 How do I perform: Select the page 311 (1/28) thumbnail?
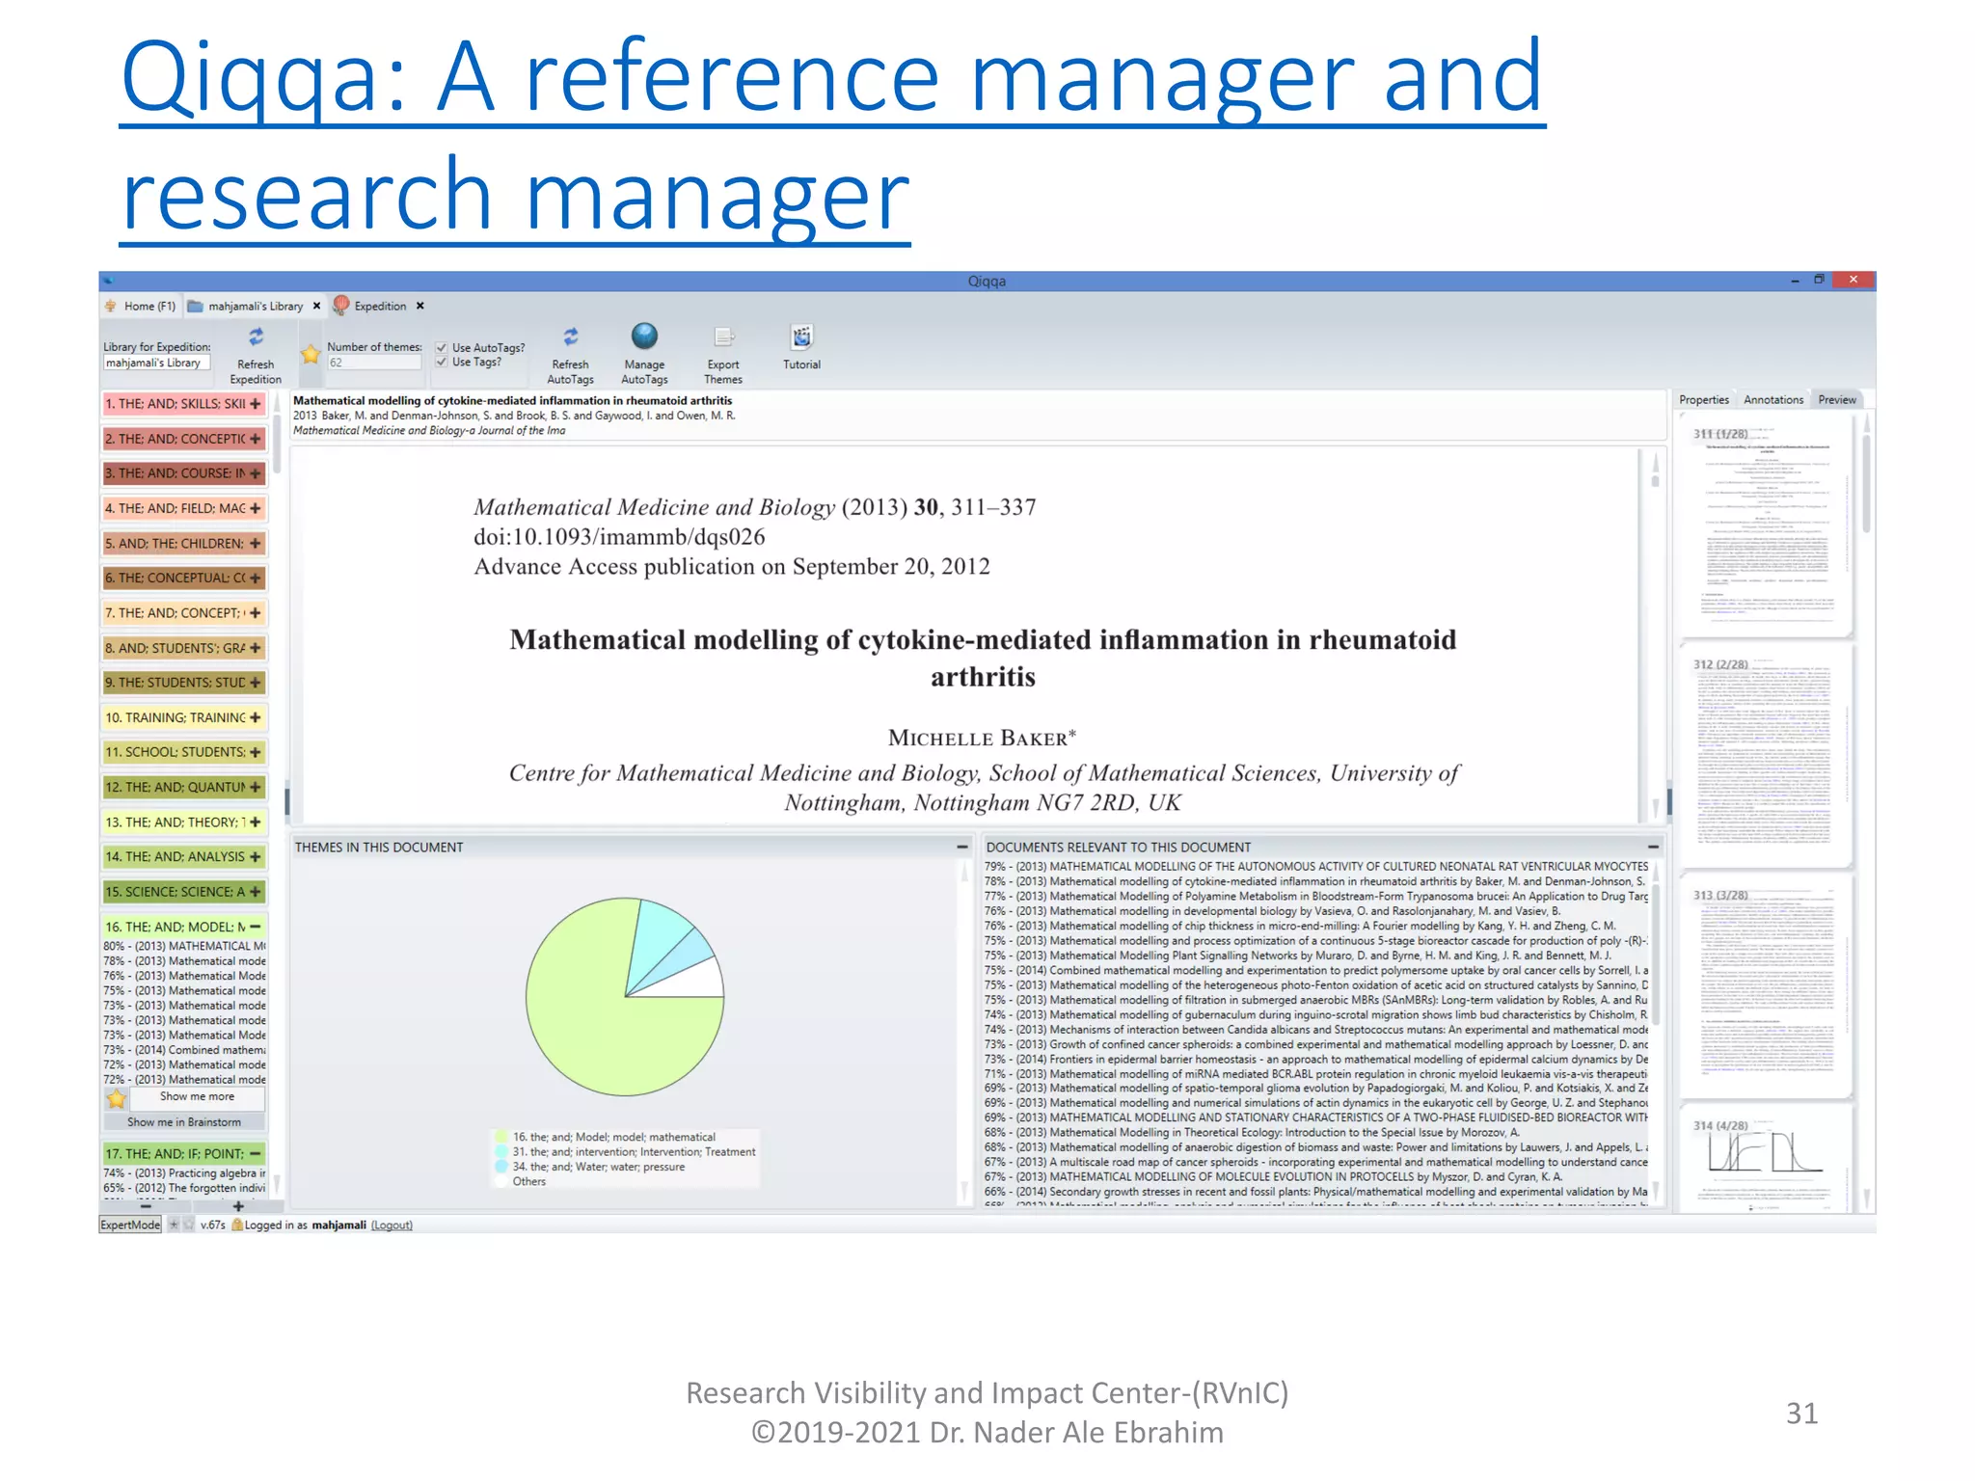[x=1765, y=525]
